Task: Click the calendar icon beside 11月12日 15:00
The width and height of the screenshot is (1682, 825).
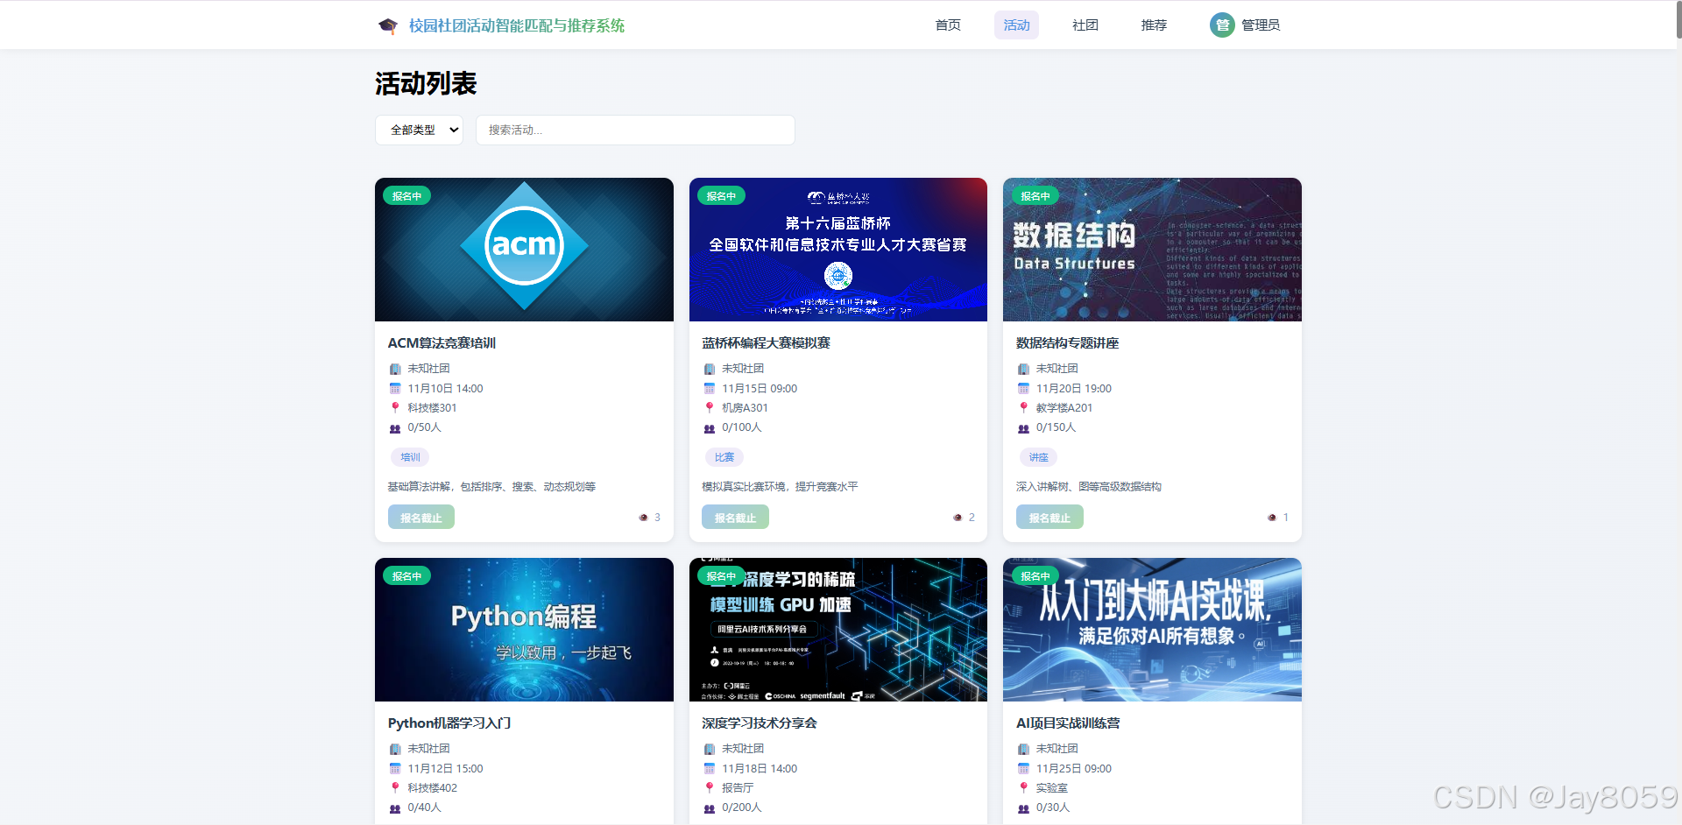Action: pos(395,769)
